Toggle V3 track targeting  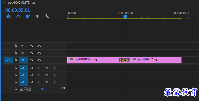tap(23, 46)
